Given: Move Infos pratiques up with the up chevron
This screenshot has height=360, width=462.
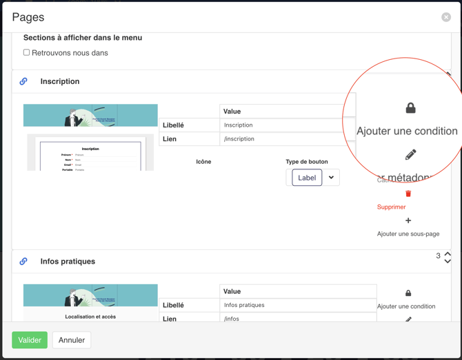Looking at the screenshot, I should [x=448, y=253].
